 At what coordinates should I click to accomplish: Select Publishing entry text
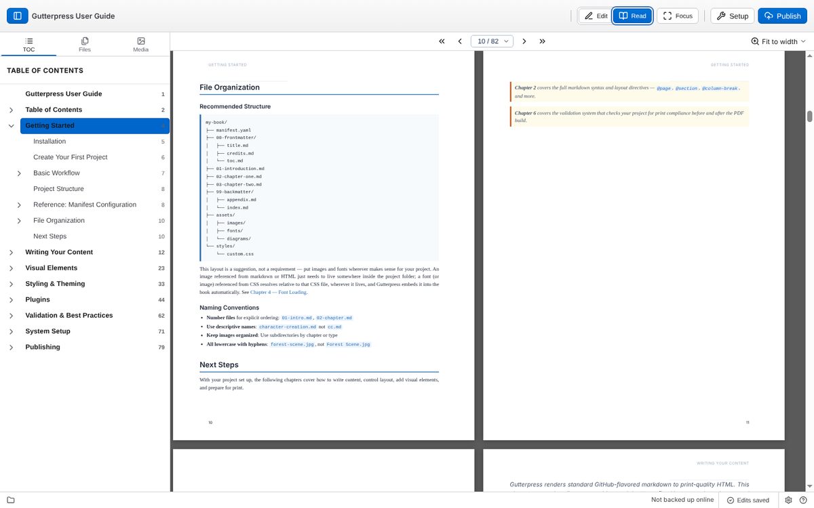[43, 347]
